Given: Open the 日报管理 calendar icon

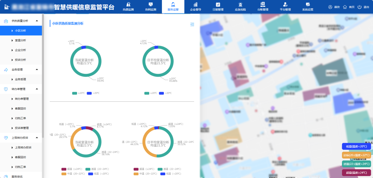Looking at the screenshot, I should point(218,4).
